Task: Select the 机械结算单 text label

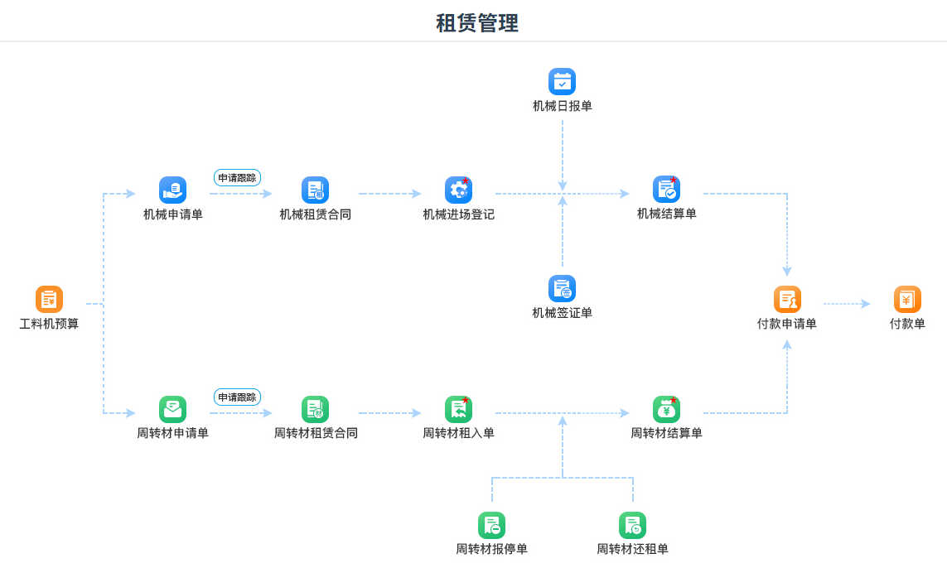Action: 667,214
